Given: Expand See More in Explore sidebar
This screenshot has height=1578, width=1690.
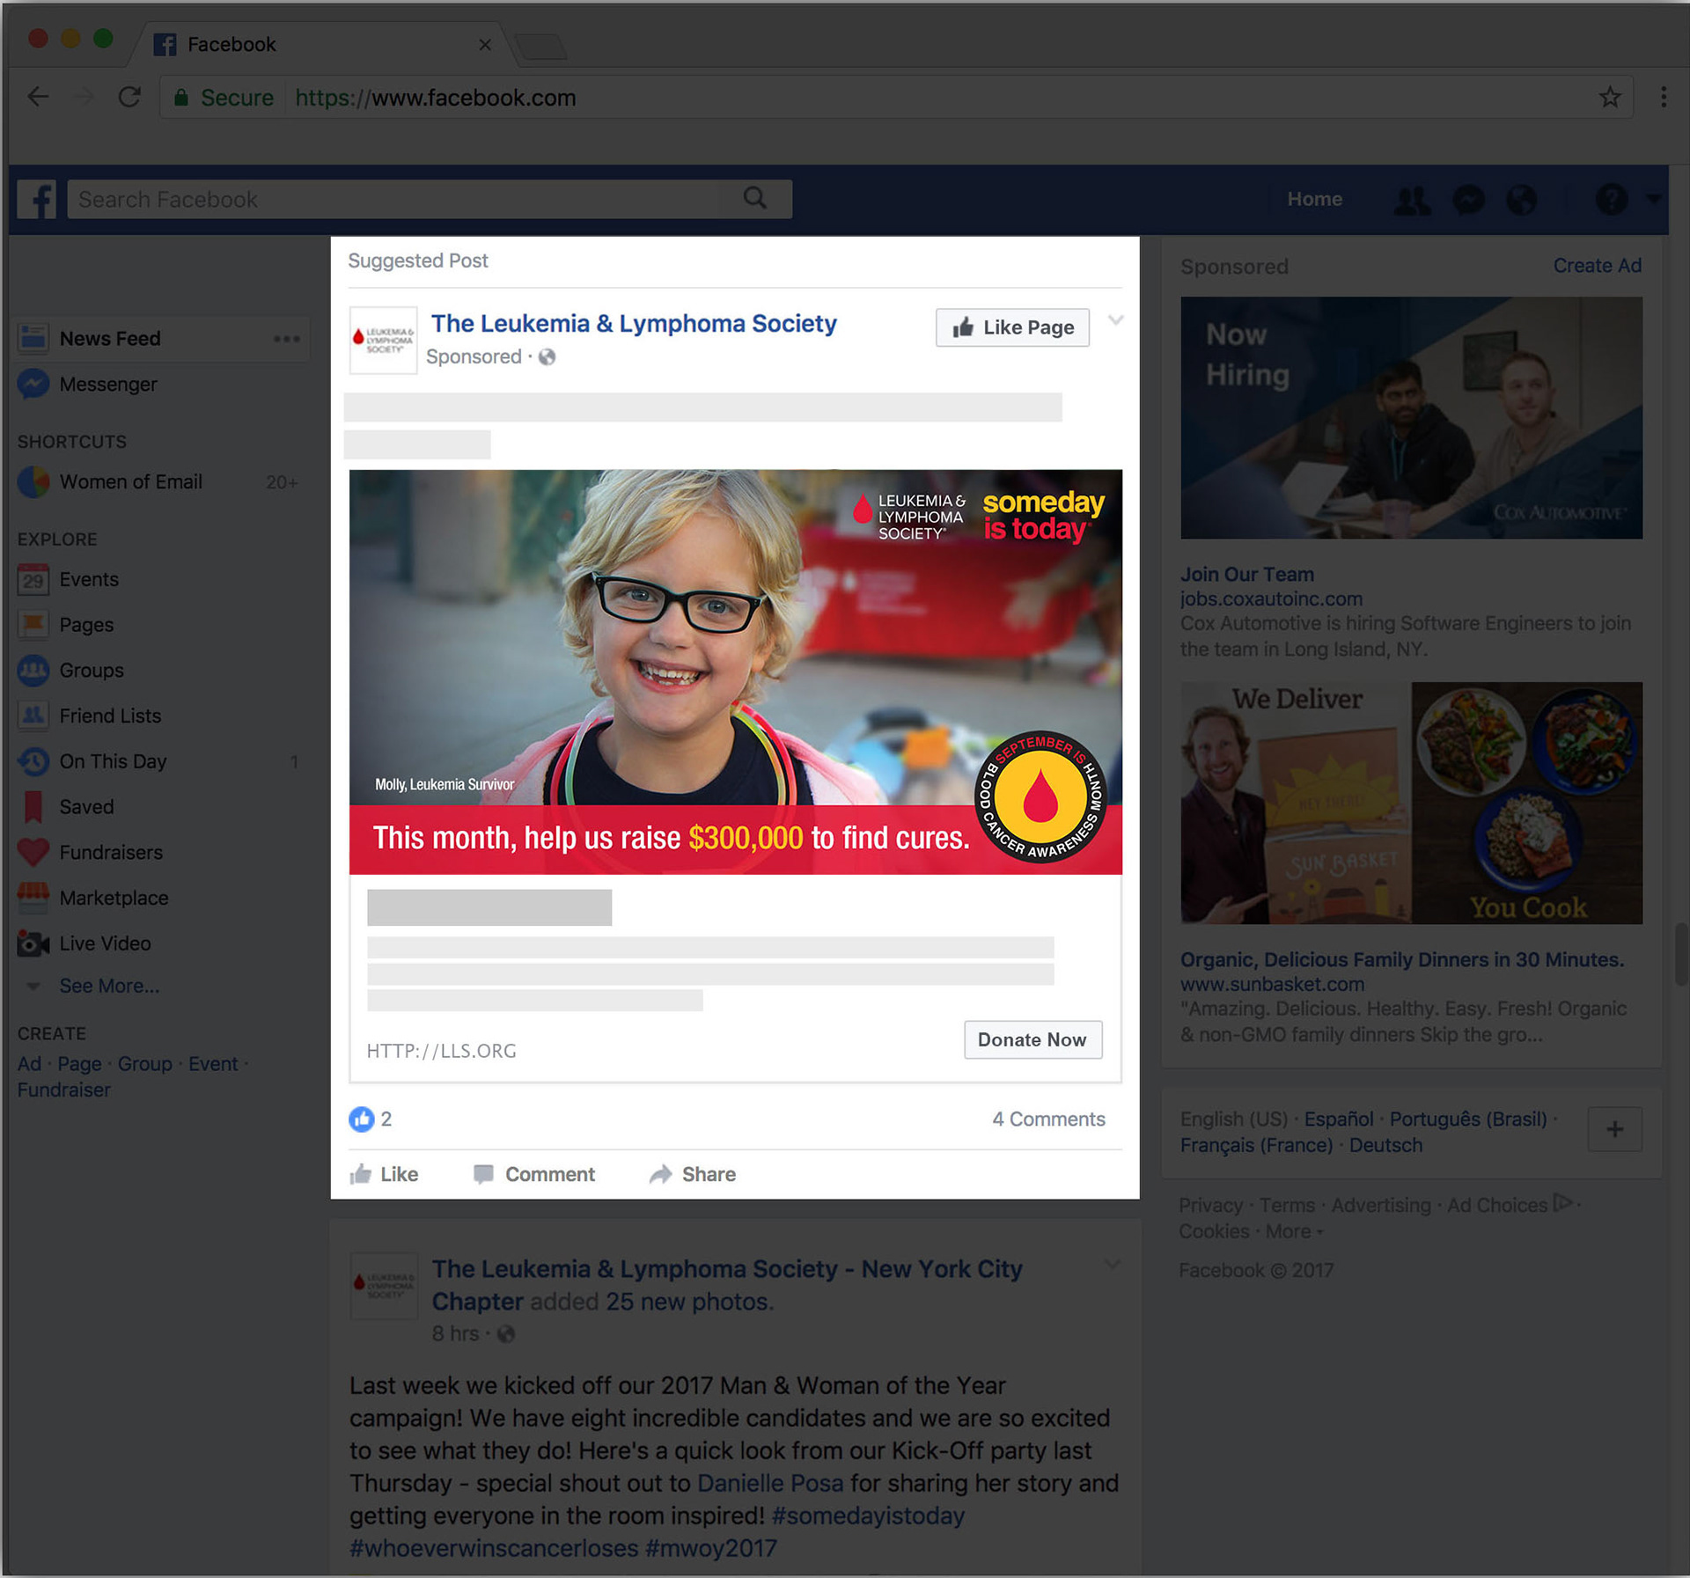Looking at the screenshot, I should click(109, 986).
